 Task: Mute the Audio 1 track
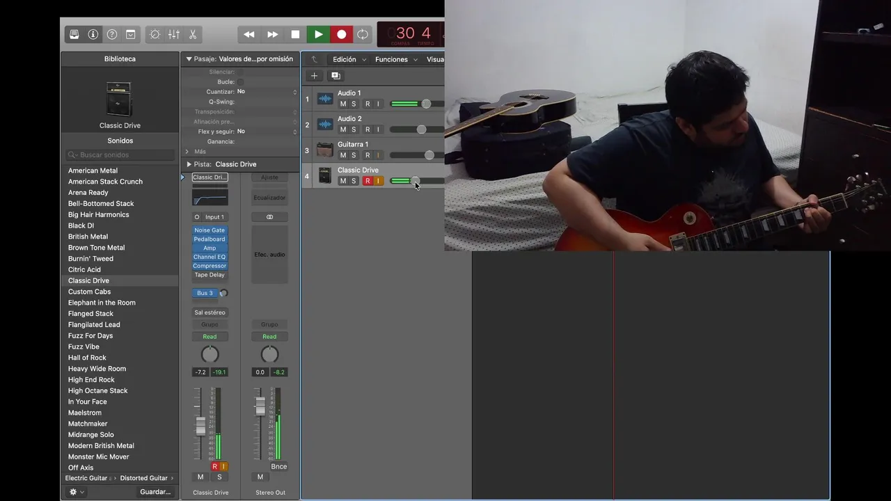[342, 104]
